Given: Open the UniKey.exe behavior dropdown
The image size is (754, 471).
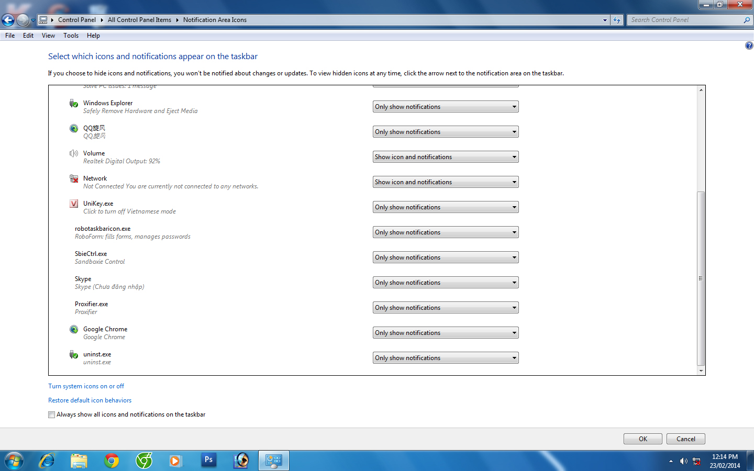Looking at the screenshot, I should tap(446, 207).
